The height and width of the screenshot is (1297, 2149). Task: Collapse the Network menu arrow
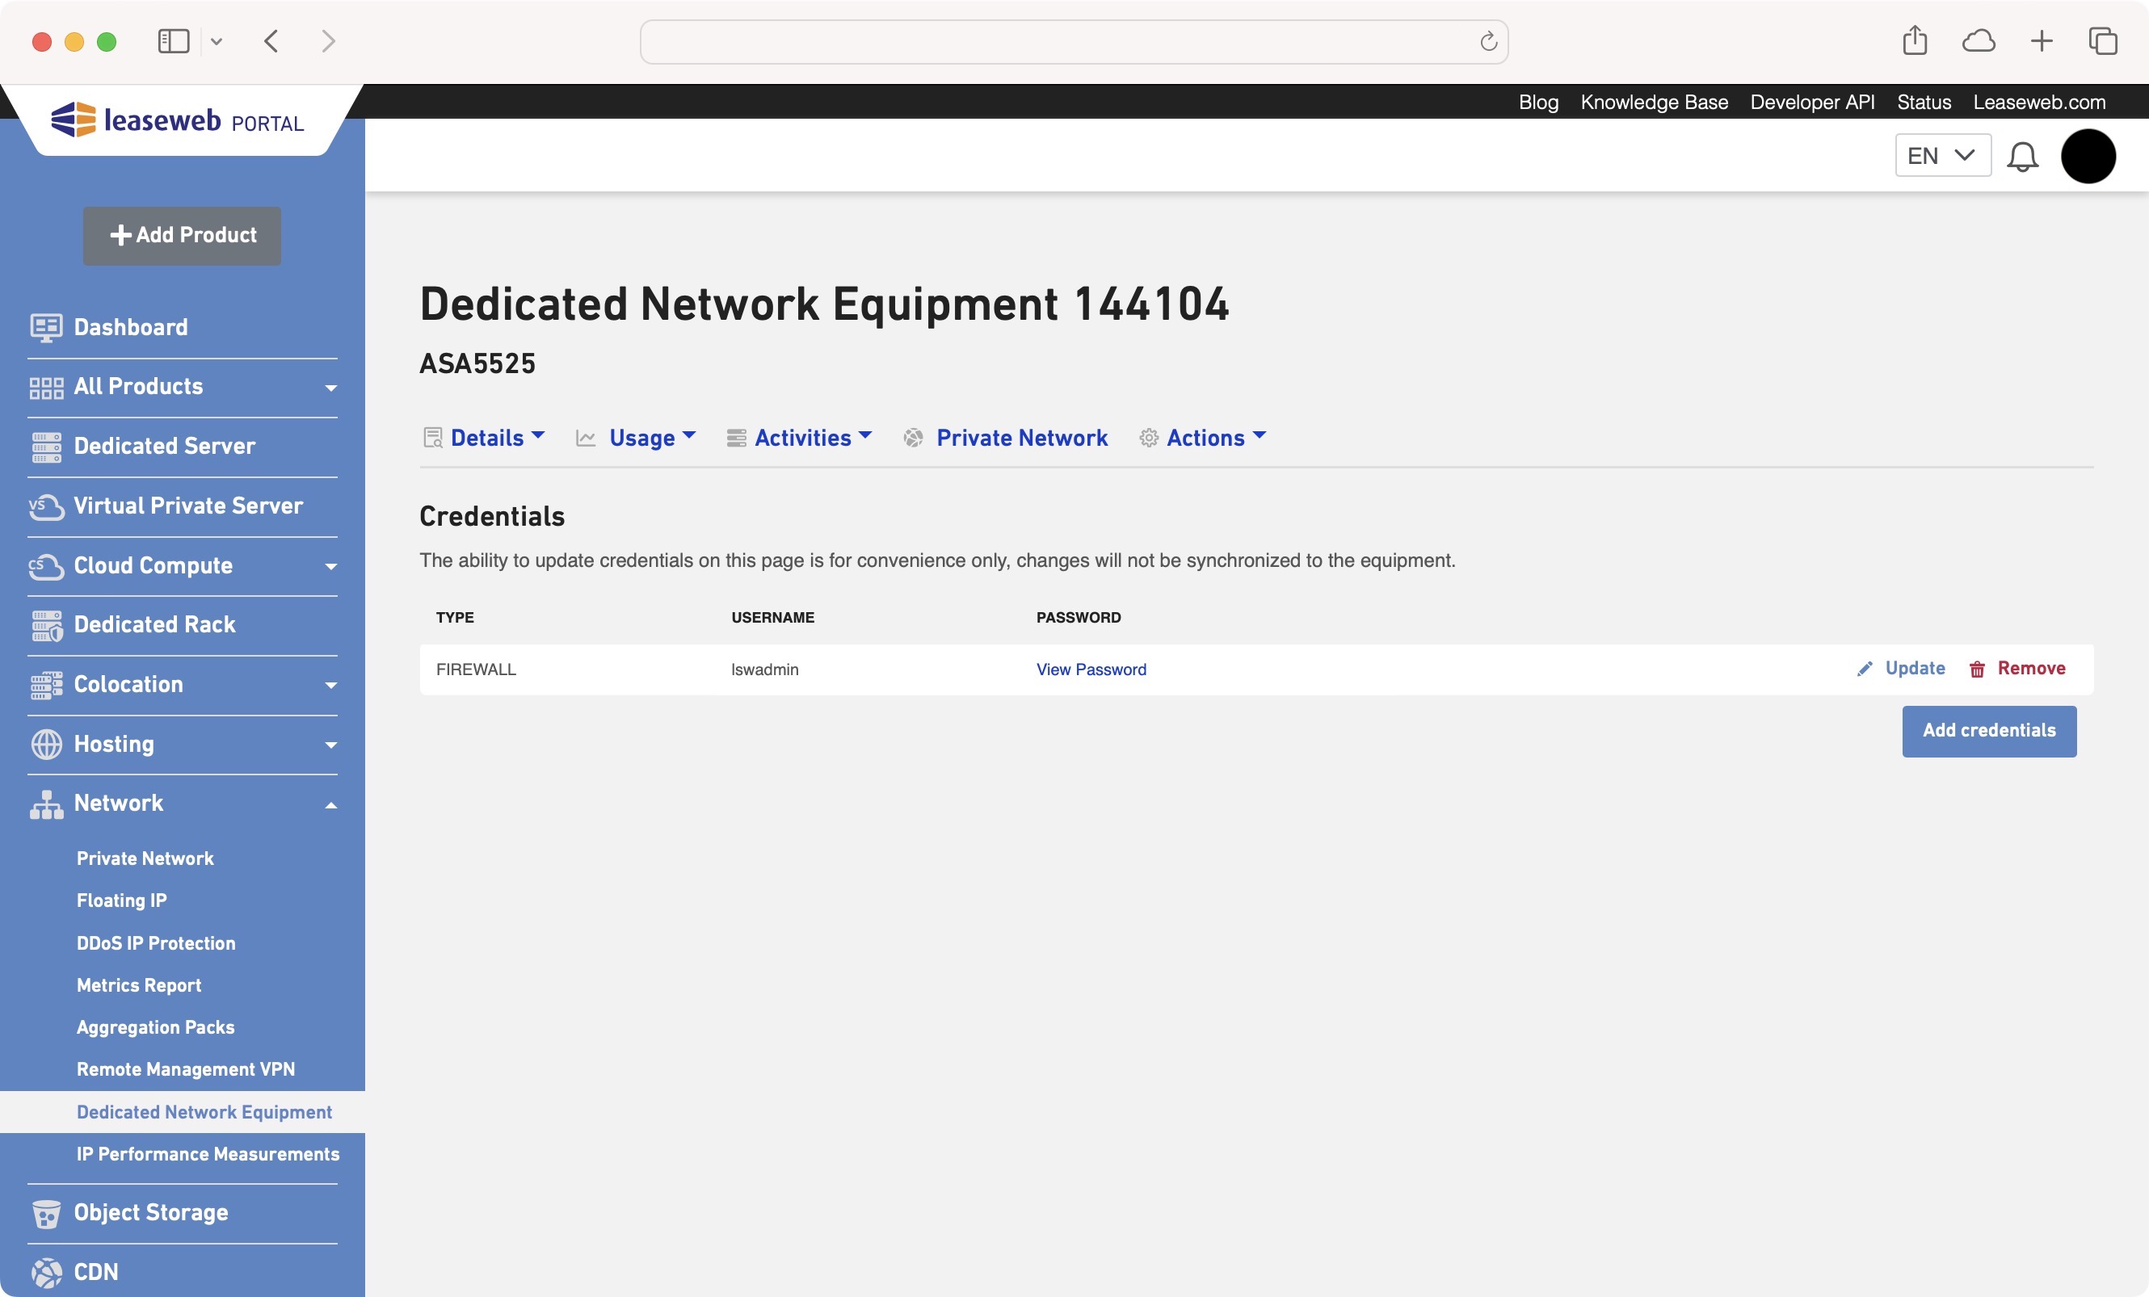click(x=330, y=805)
